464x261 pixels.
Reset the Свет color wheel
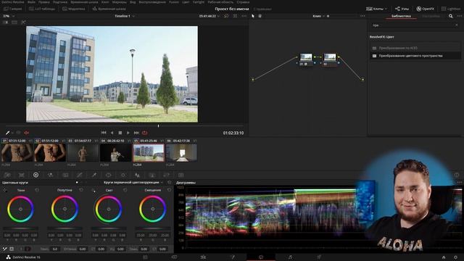125,190
